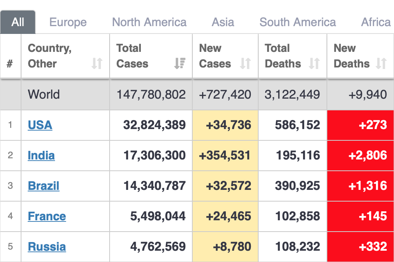Viewport: 394px width, 262px height.
Task: Sort by New Cases arrows icon
Action: (x=245, y=64)
